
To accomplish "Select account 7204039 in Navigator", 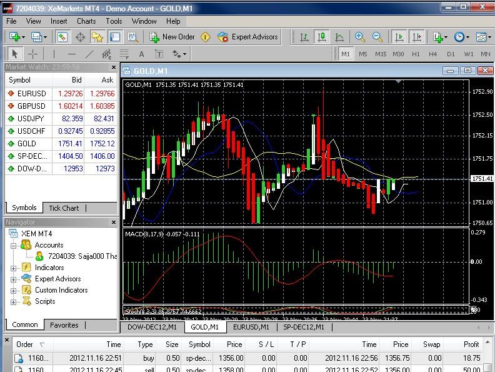I will [x=76, y=256].
